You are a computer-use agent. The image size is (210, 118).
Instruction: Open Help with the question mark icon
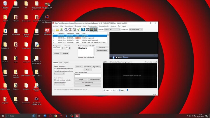click(x=83, y=29)
